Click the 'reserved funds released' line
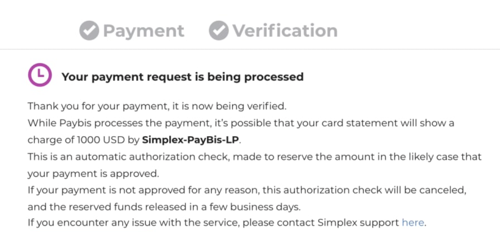This screenshot has width=500, height=232. [x=164, y=206]
